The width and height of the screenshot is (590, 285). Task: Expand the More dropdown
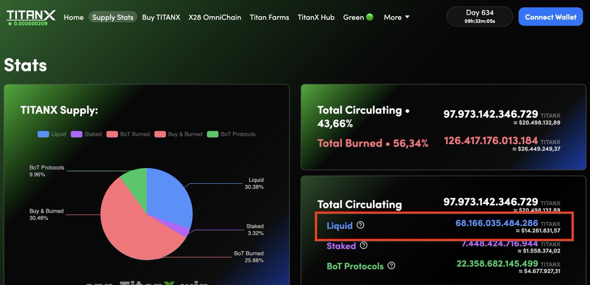pos(396,17)
